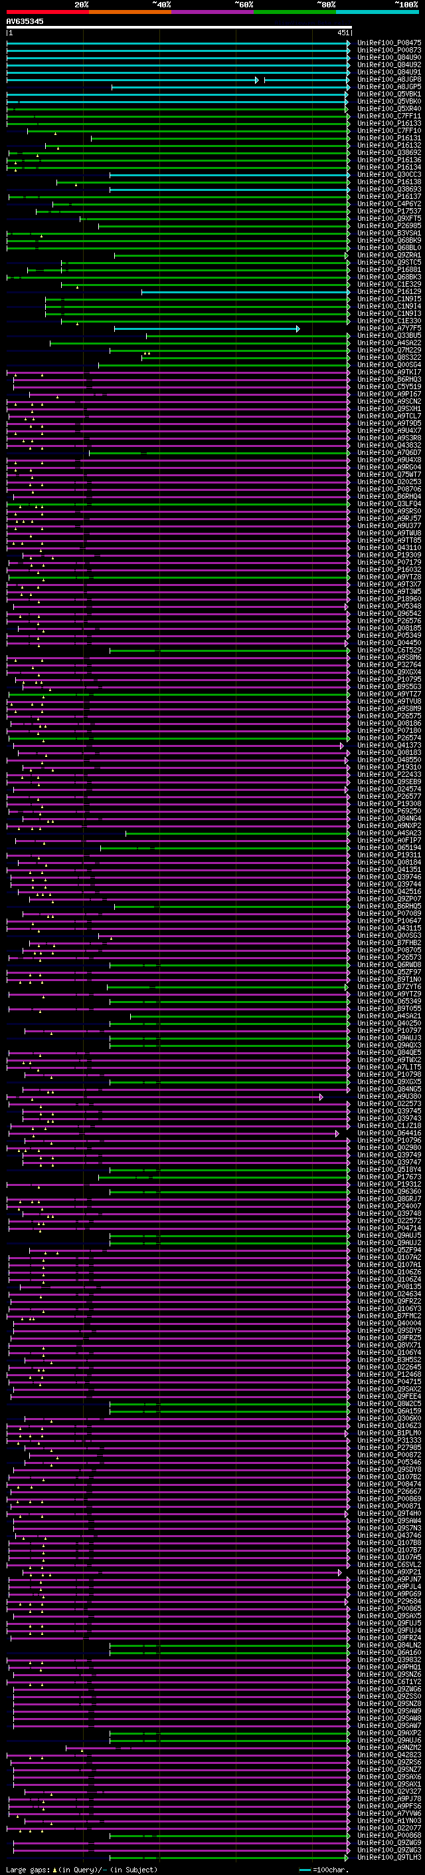Click the short cyan alignment bar of UniRef100_A7Y7F5

(x=207, y=329)
